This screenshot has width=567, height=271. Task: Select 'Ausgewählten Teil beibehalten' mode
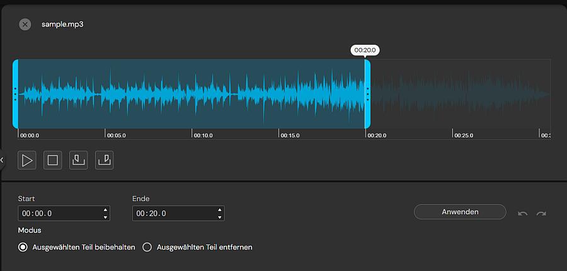pos(23,247)
